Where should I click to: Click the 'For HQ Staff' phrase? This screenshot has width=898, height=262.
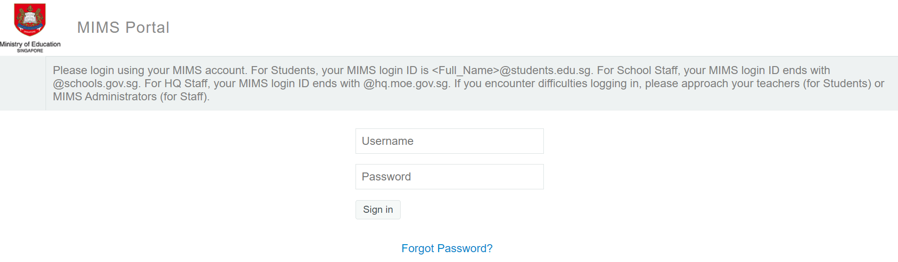(177, 83)
